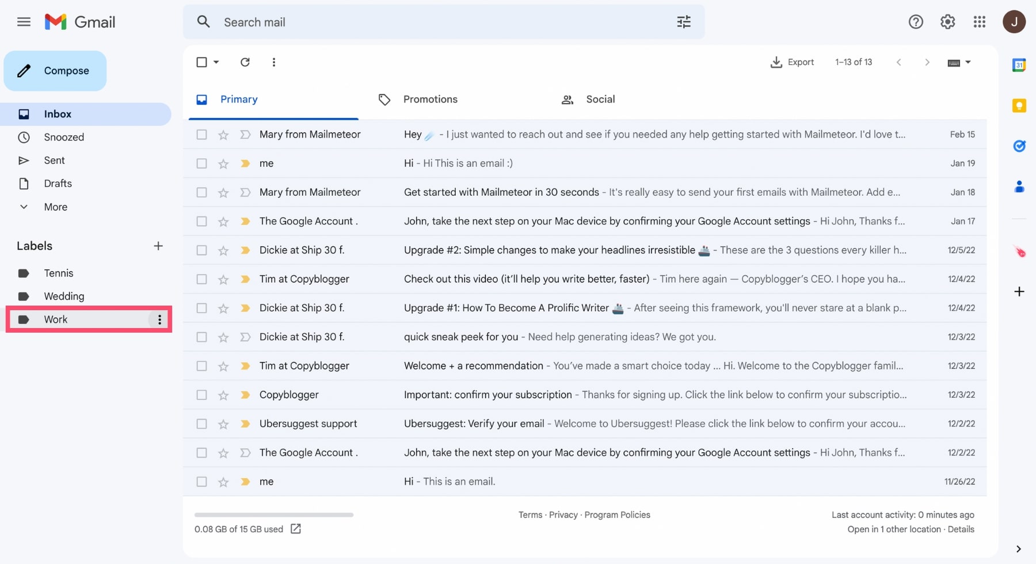Viewport: 1036px width, 564px height.
Task: Create a new label plus icon
Action: pyautogui.click(x=158, y=246)
